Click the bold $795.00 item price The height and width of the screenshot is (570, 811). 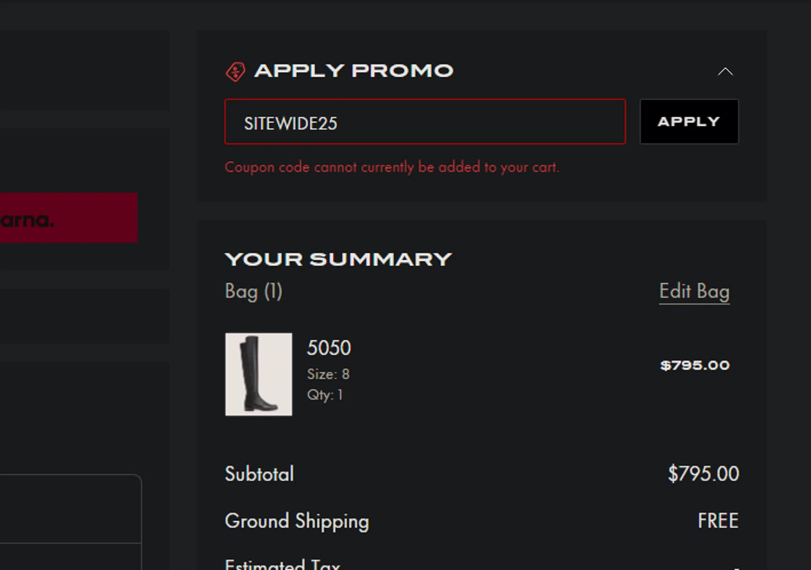coord(695,366)
